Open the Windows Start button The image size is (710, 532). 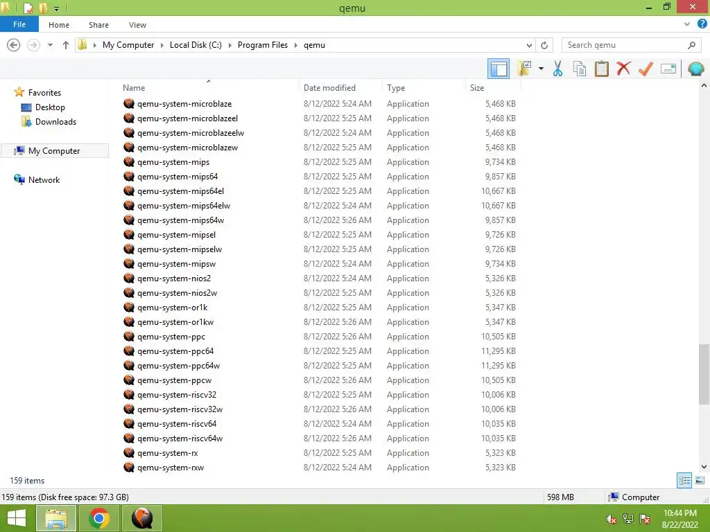pyautogui.click(x=17, y=518)
